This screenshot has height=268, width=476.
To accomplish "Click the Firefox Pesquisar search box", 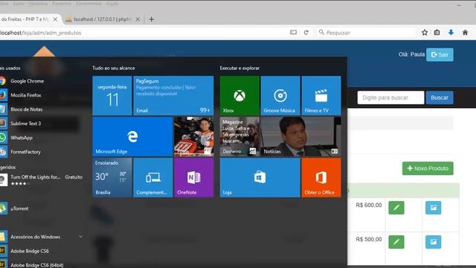I will click(x=366, y=33).
